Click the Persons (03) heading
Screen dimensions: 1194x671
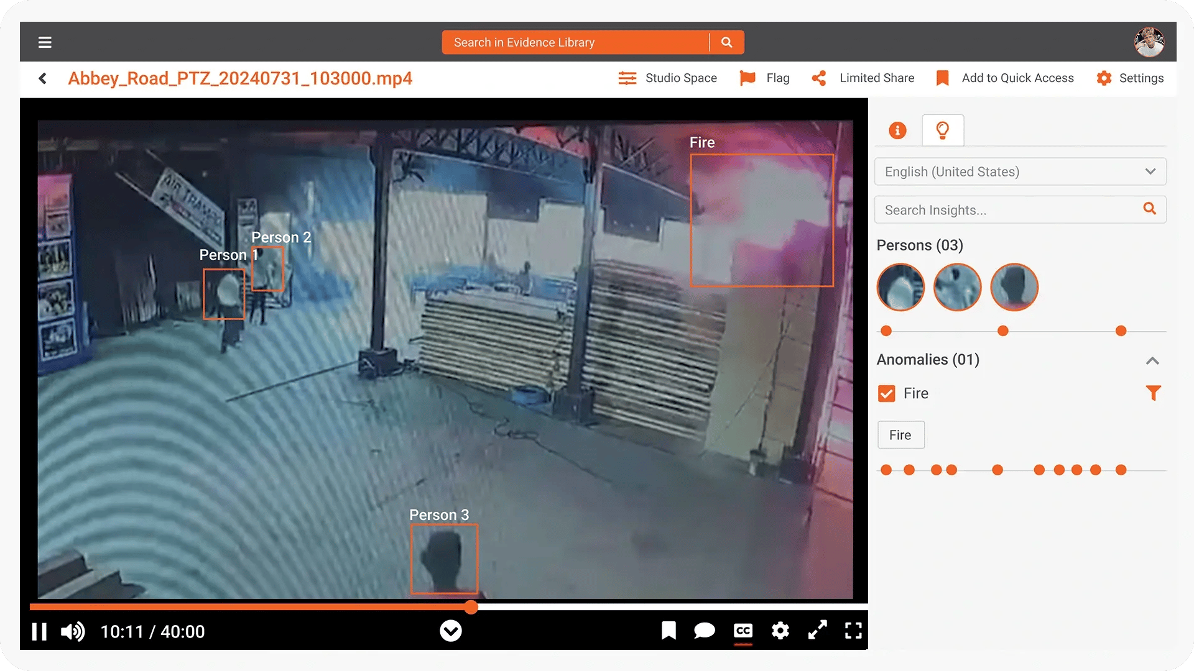920,245
